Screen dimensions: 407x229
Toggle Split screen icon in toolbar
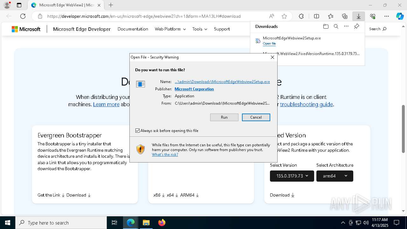[316, 16]
